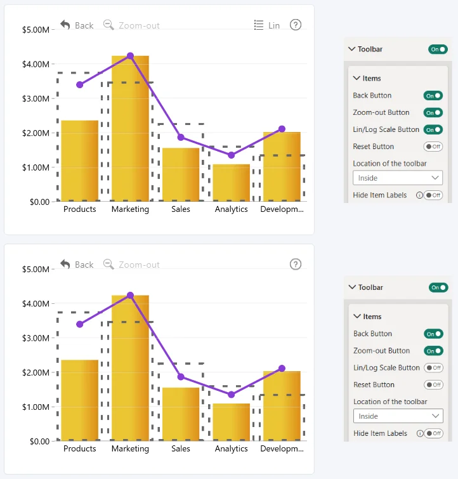Screen dimensions: 458x479
Task: Collapse the Toolbar section in bottom panel
Action: pyautogui.click(x=352, y=287)
